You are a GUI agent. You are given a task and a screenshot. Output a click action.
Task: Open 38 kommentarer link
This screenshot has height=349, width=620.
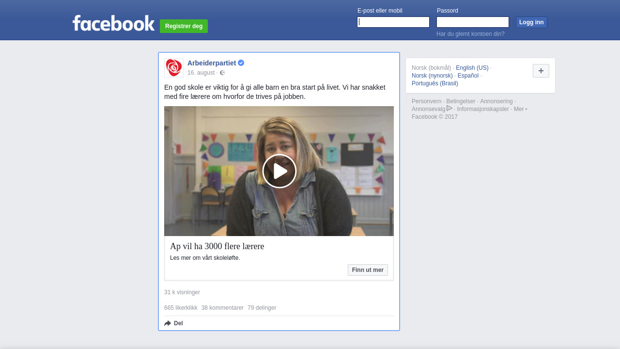(x=222, y=308)
